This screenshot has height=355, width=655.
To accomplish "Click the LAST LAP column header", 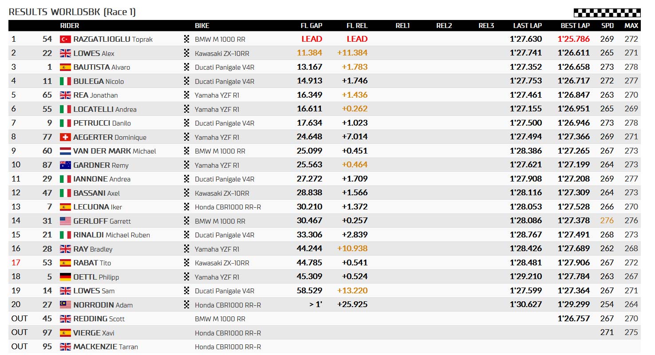I will (528, 26).
